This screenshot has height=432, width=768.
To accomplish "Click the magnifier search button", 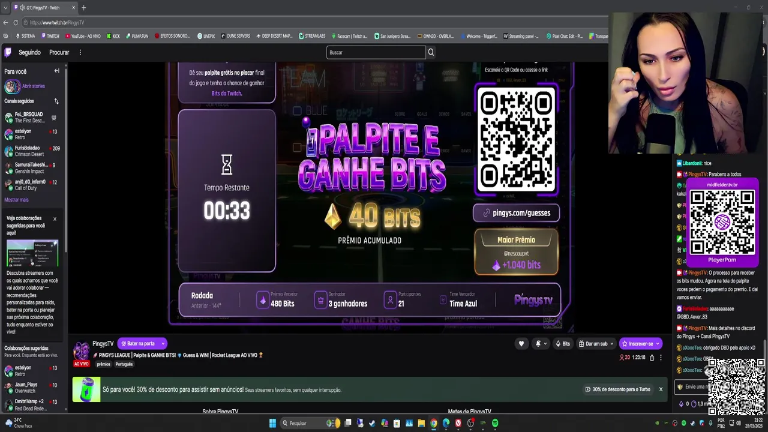I will (x=431, y=52).
